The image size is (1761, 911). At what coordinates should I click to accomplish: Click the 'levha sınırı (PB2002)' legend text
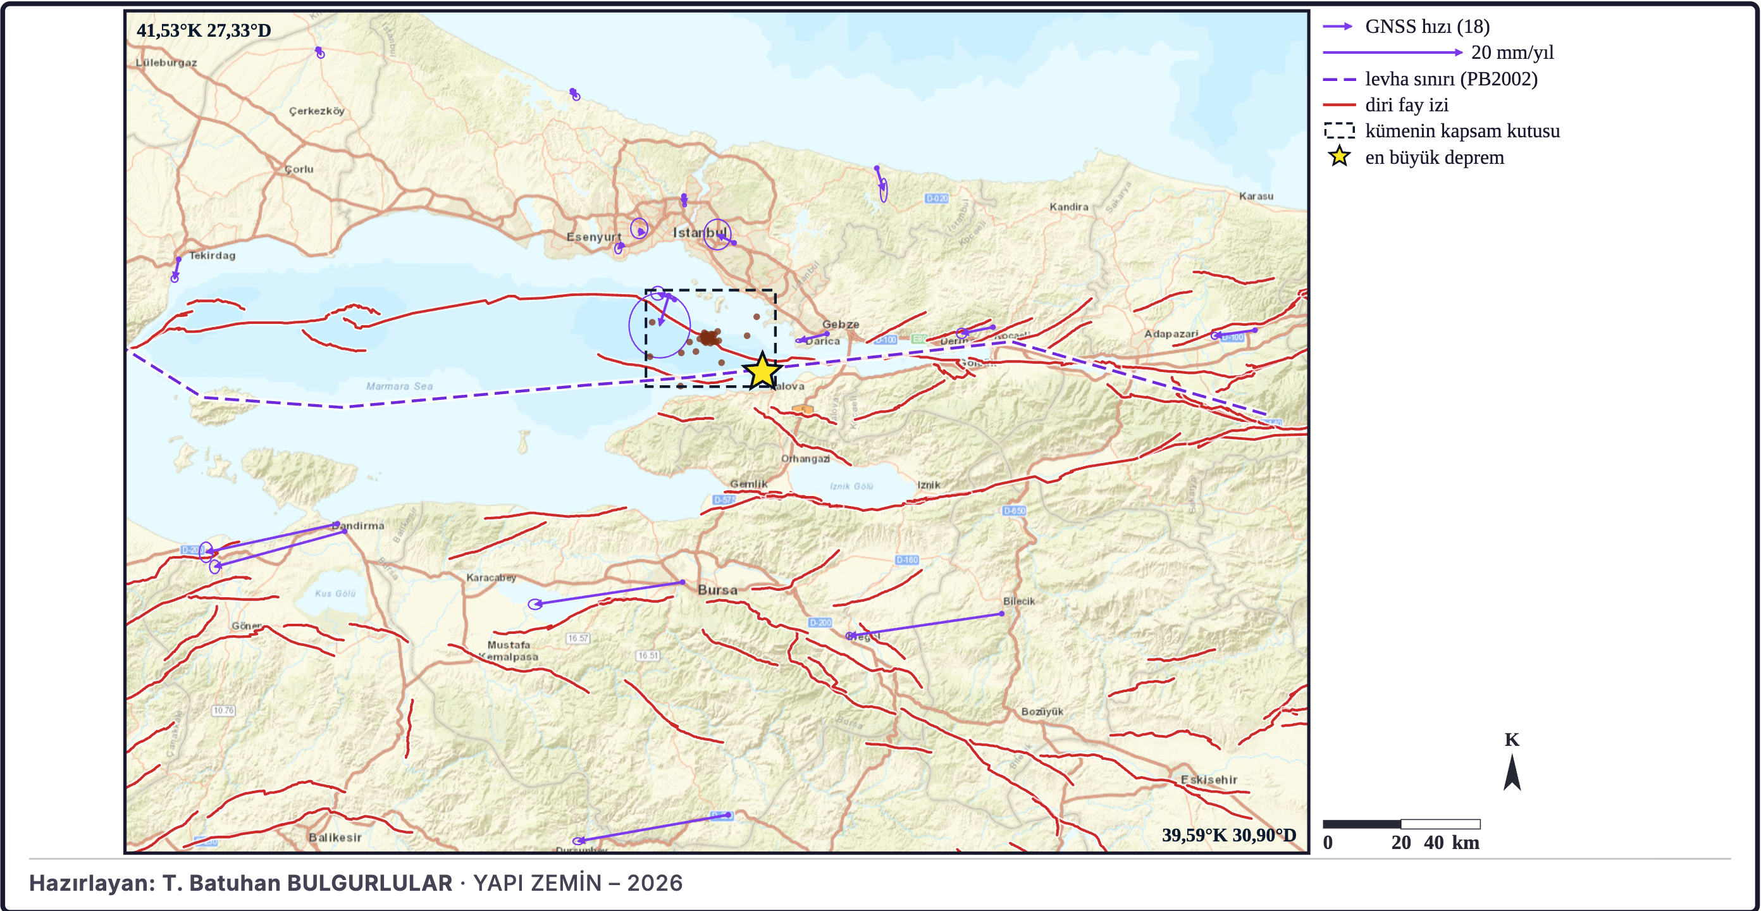(x=1450, y=78)
